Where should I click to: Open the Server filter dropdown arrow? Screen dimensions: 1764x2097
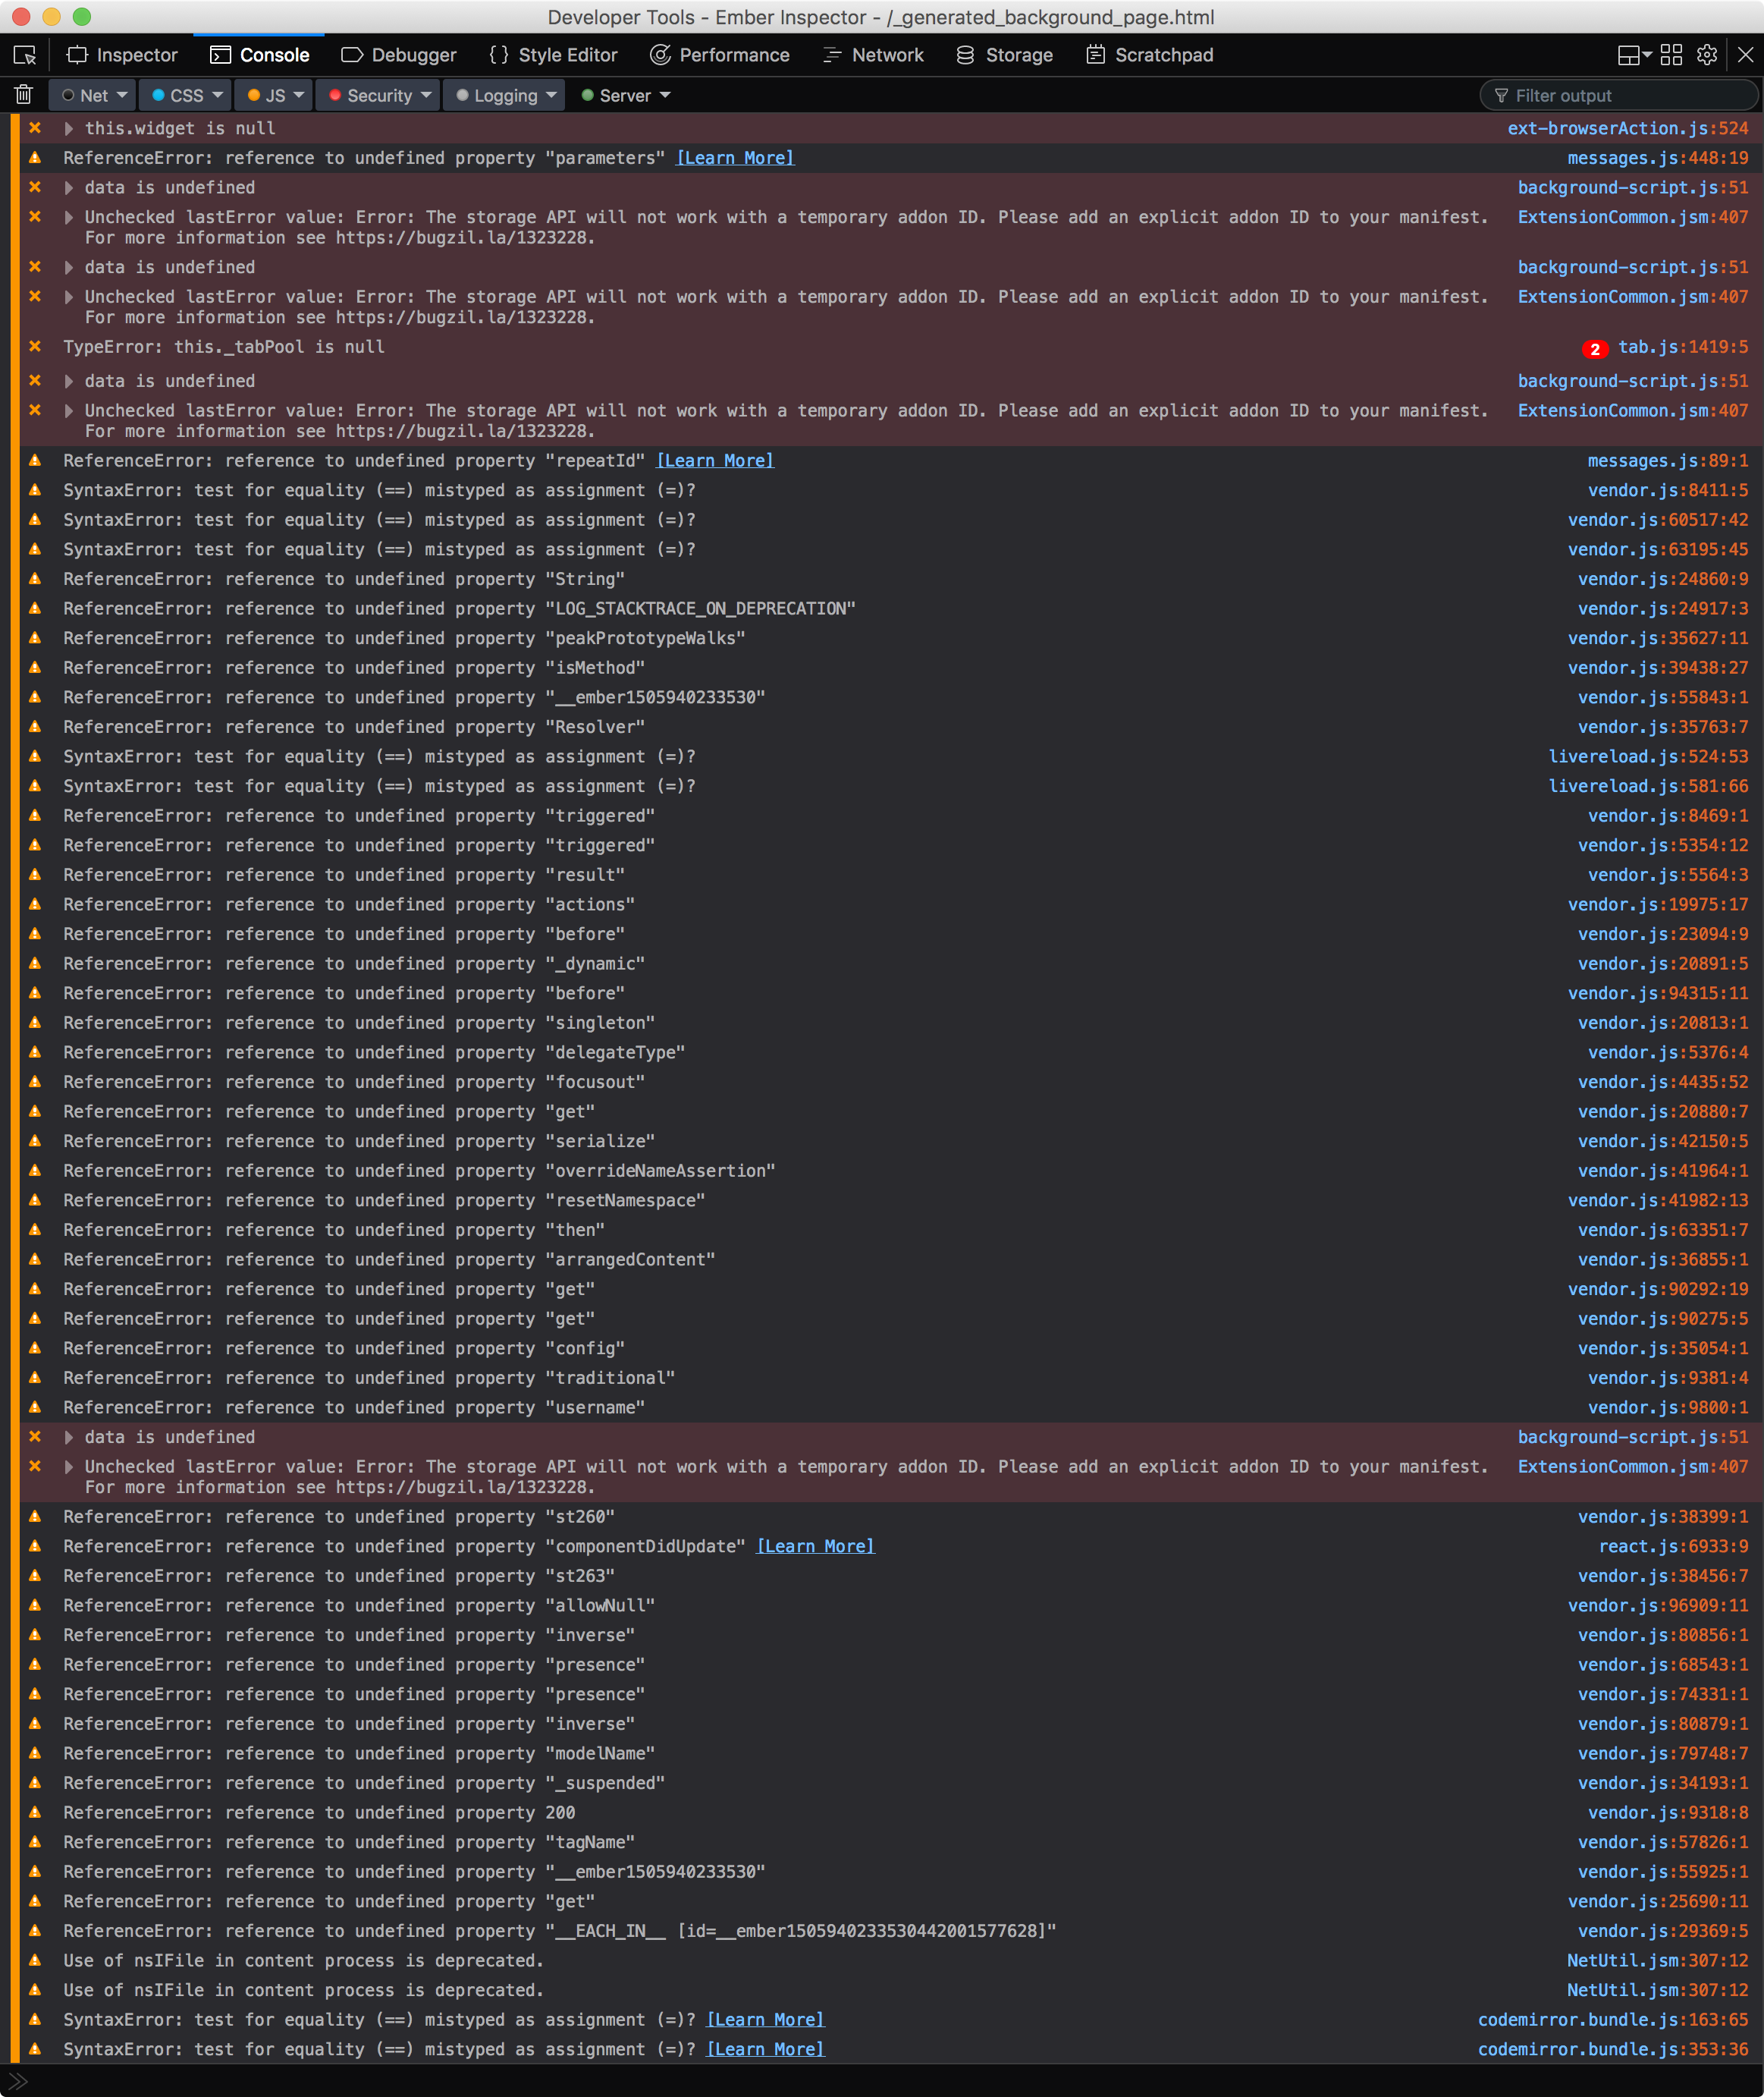point(665,95)
